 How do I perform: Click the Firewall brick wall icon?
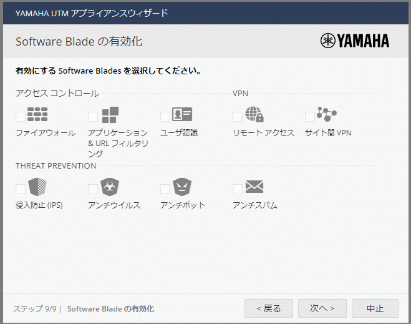[37, 114]
